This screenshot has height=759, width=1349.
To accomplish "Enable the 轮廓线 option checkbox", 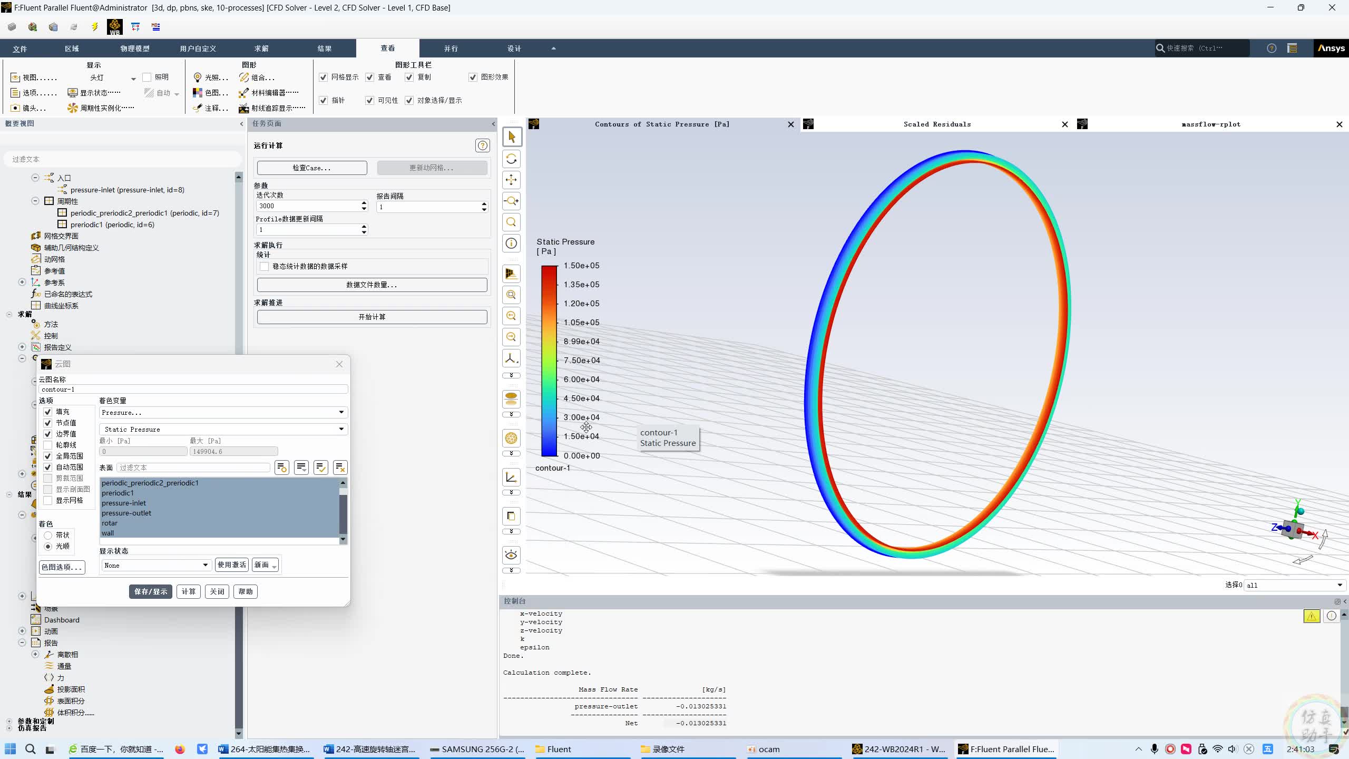I will pos(48,445).
